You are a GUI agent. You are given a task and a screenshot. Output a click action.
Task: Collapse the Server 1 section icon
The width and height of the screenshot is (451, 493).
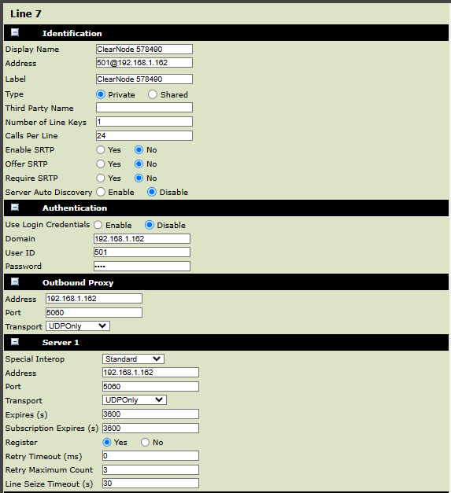coord(15,342)
